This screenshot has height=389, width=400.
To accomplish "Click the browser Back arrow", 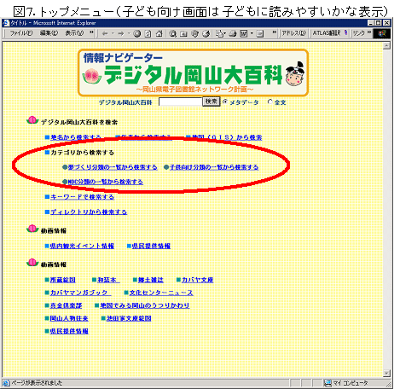I will 105,33.
